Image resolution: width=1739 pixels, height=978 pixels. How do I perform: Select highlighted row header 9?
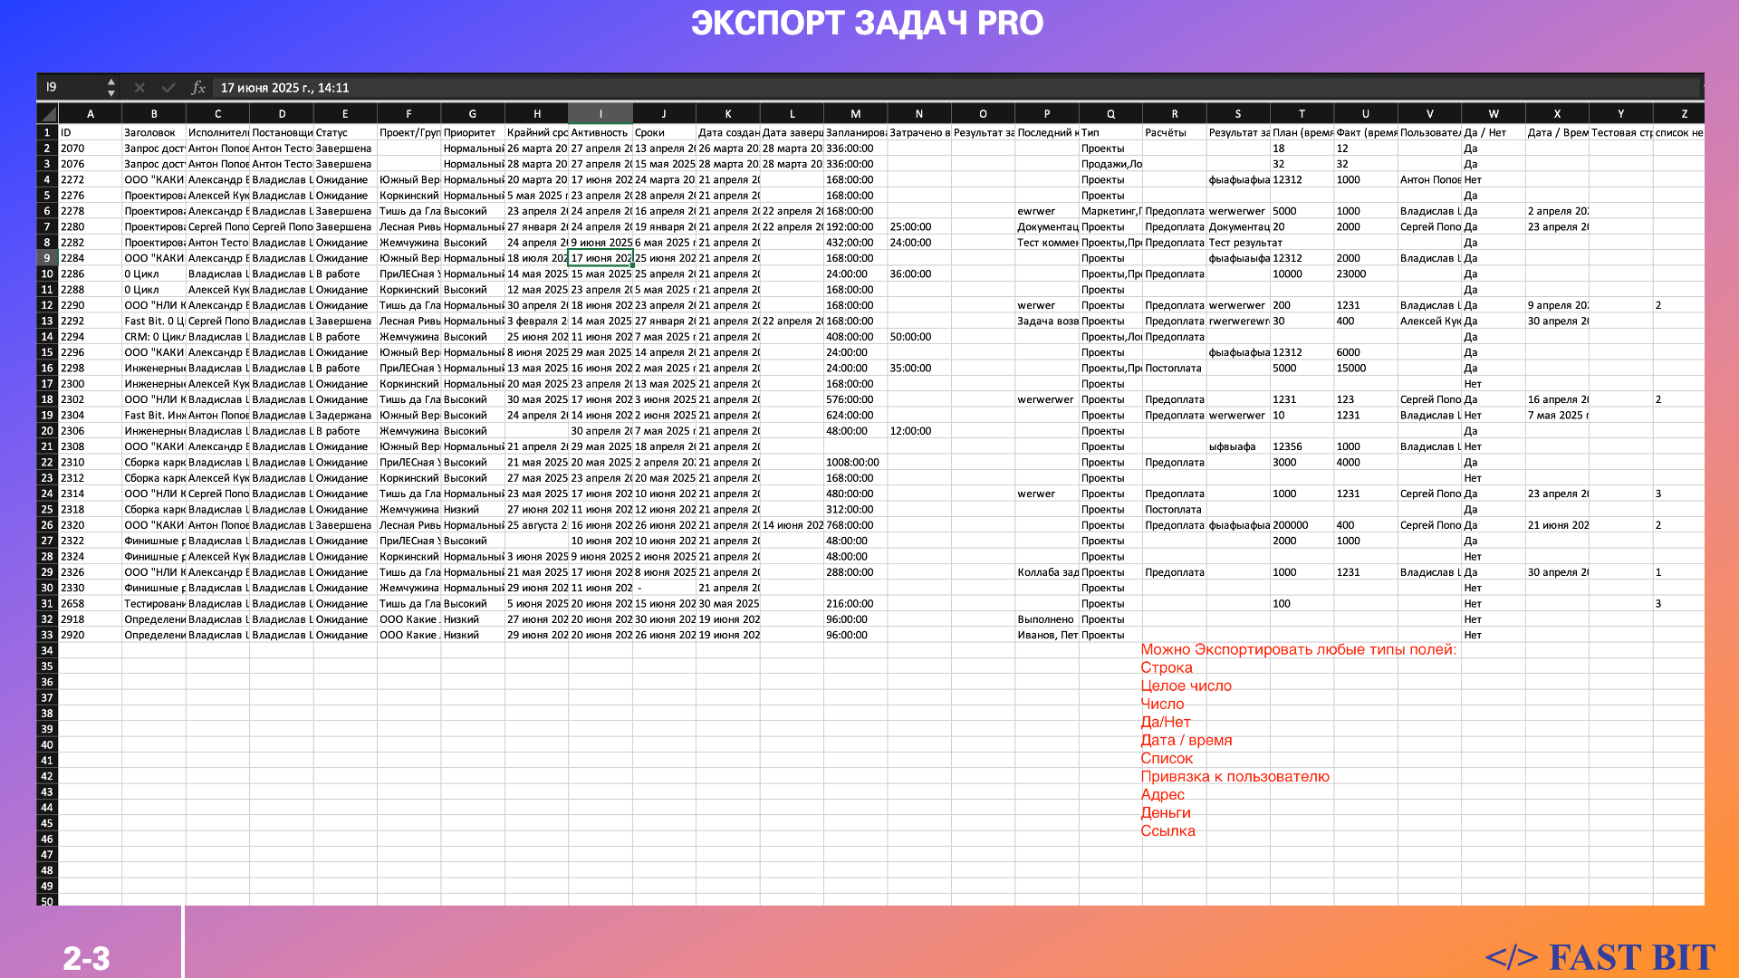[47, 258]
